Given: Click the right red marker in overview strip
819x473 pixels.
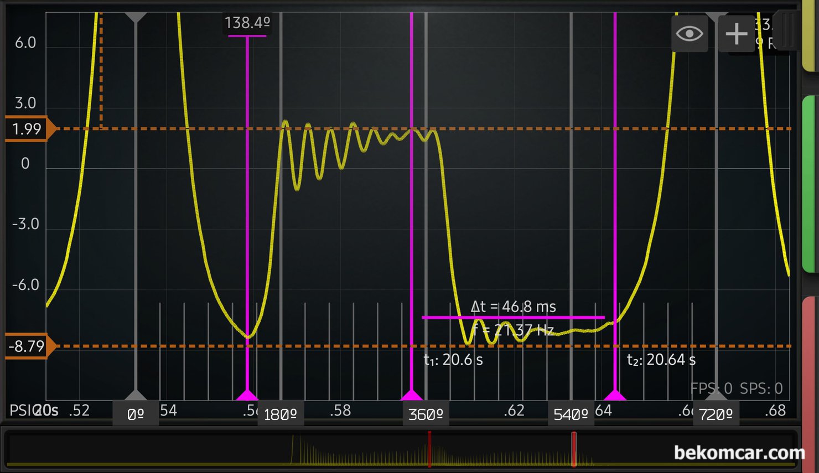Looking at the screenshot, I should click(574, 449).
